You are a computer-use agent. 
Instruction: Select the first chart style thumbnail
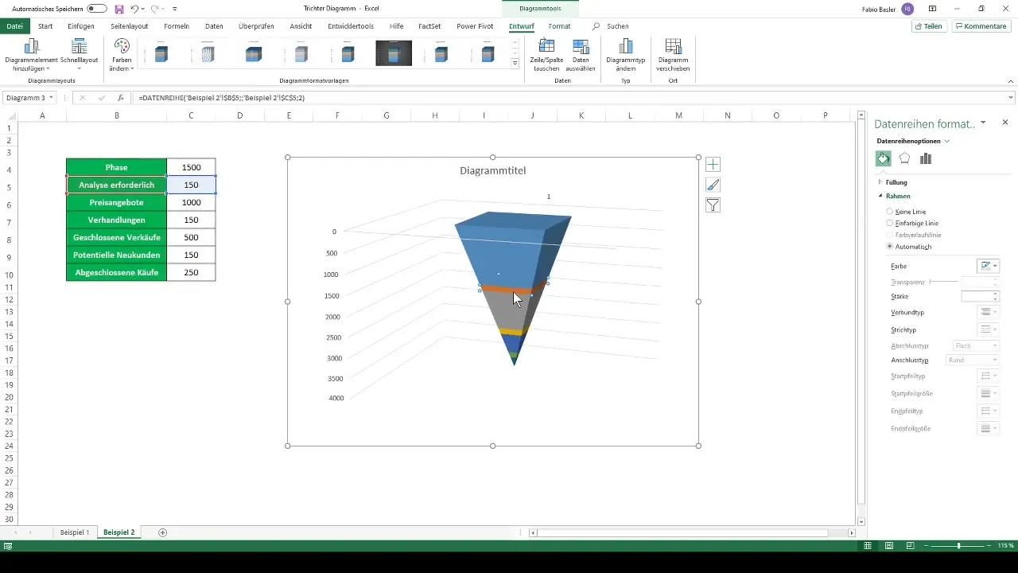tap(161, 53)
